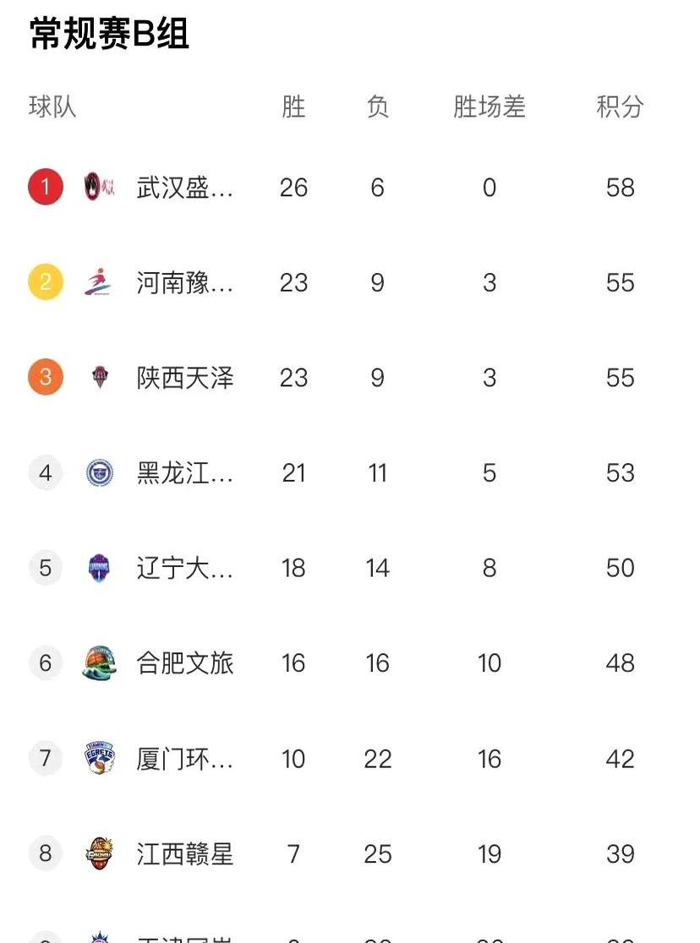Click the 常规赛B组 heading
The width and height of the screenshot is (700, 943).
click(x=110, y=33)
